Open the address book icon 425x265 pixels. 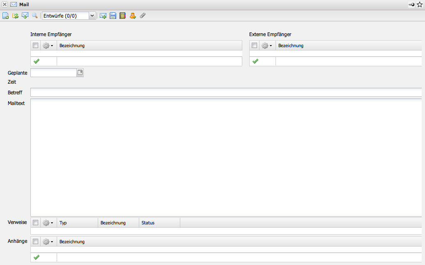122,16
